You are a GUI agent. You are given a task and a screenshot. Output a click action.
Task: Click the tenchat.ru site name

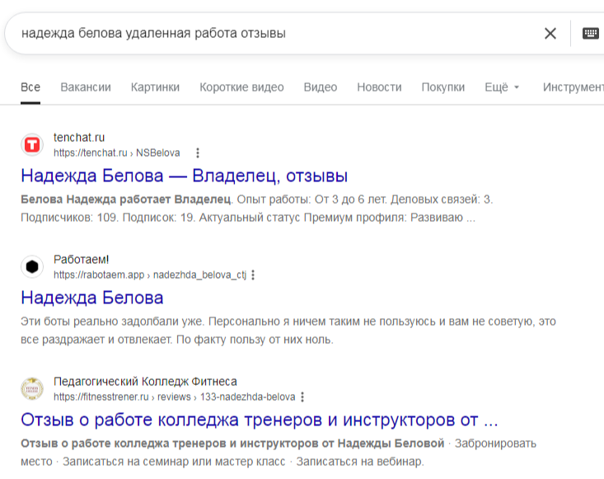79,137
